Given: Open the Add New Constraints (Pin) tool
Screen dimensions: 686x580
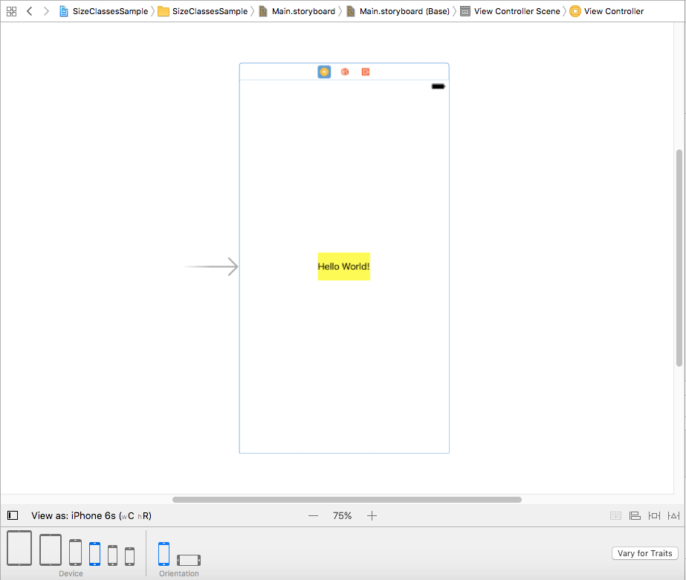Looking at the screenshot, I should pos(654,515).
